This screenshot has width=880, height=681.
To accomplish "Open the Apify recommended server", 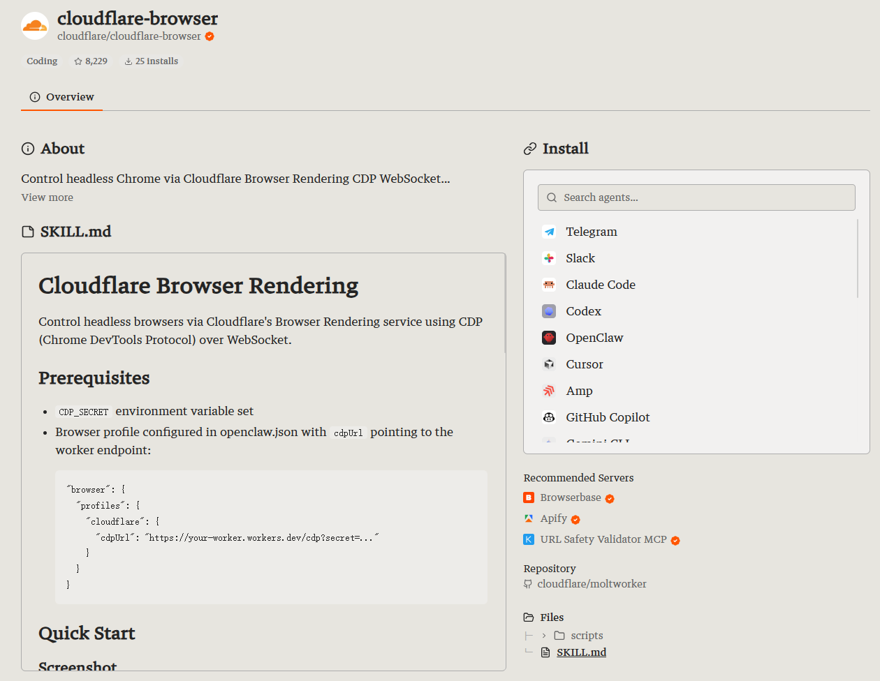I will (553, 518).
